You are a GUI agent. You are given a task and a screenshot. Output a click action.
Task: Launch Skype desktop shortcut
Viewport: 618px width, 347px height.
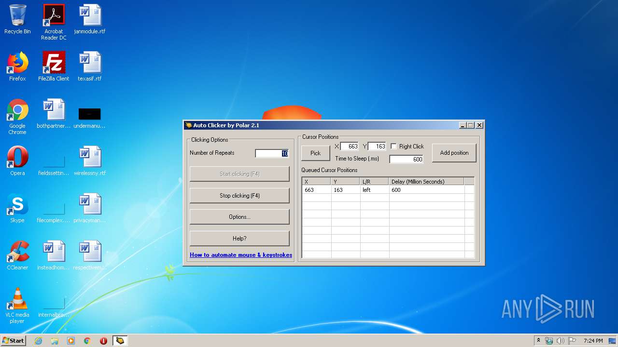(17, 208)
